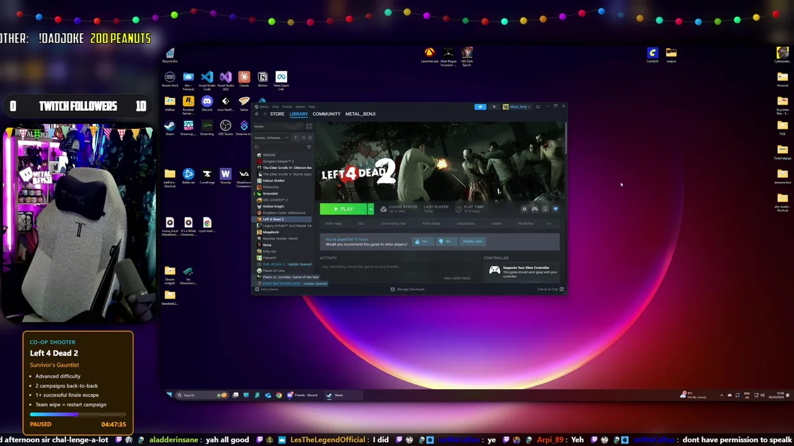Open the Friends menu in Steam

click(x=287, y=107)
